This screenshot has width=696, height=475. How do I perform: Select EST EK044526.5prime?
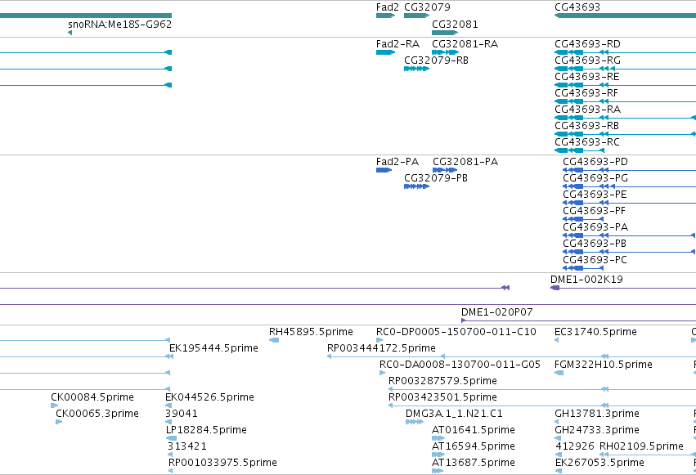click(209, 397)
